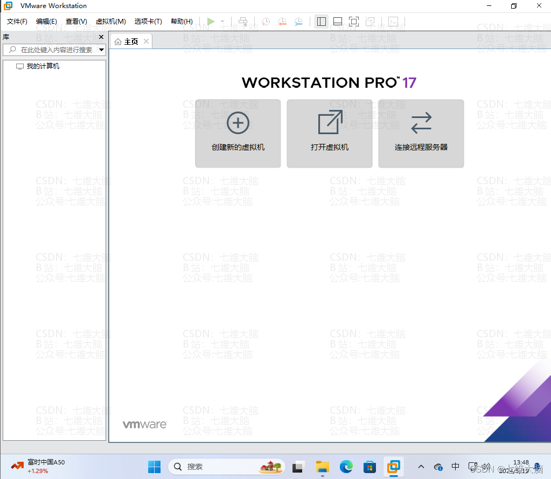Open File Explorer from the taskbar
The height and width of the screenshot is (479, 551).
pyautogui.click(x=322, y=467)
